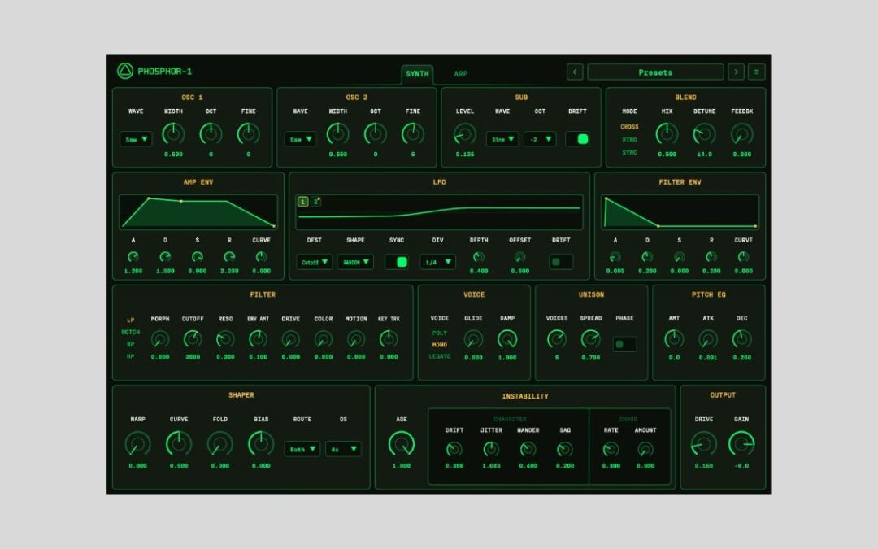This screenshot has width=878, height=549.
Task: Select HP filter type
Action: 130,356
